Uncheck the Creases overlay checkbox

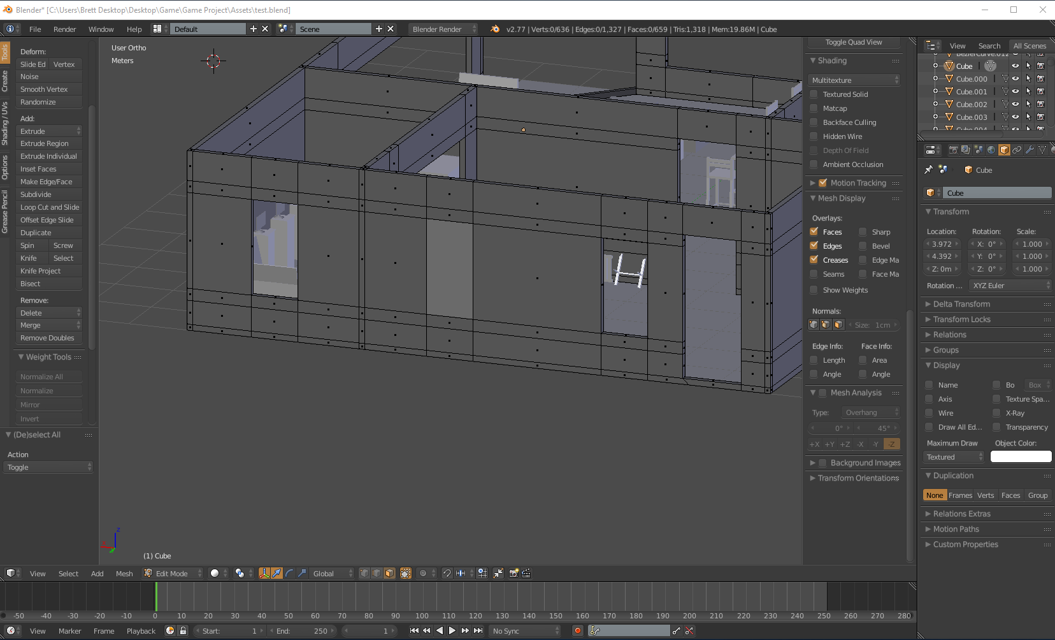coord(814,260)
